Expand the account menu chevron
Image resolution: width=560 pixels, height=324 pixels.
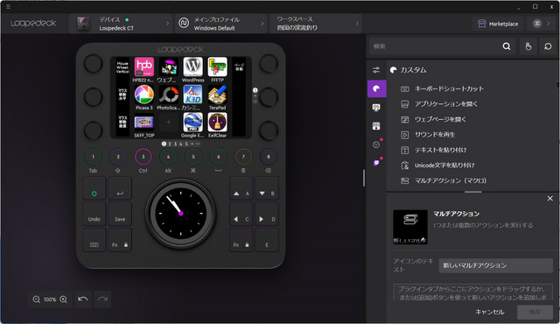(549, 24)
